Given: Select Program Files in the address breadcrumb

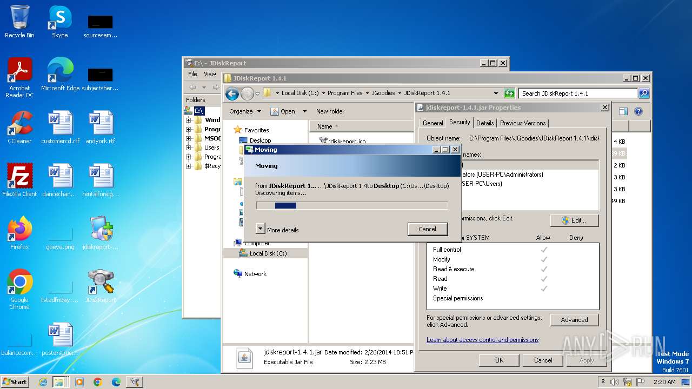Looking at the screenshot, I should (x=344, y=93).
